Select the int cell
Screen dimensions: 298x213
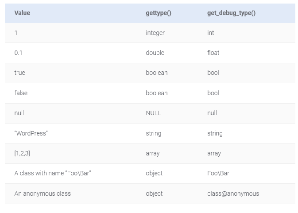click(211, 33)
